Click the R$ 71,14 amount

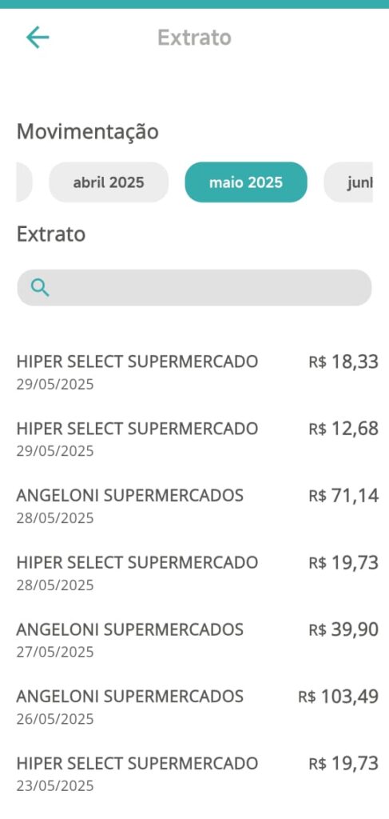(x=343, y=496)
